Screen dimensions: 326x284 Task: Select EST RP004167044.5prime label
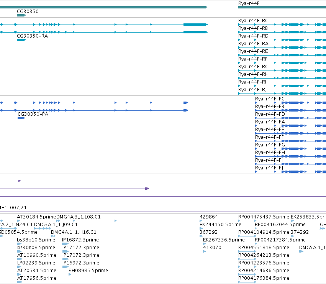[280, 225]
